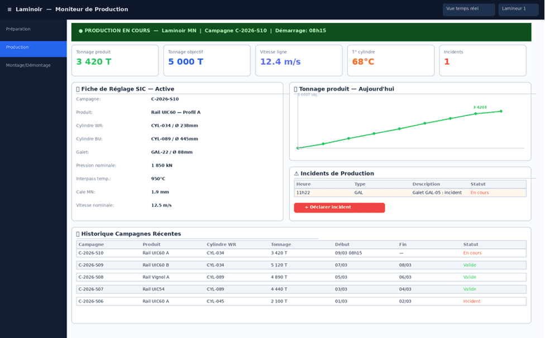This screenshot has width=545, height=338.
Task: Click the Démarrage: 08h15 banner text
Action: coord(300,31)
